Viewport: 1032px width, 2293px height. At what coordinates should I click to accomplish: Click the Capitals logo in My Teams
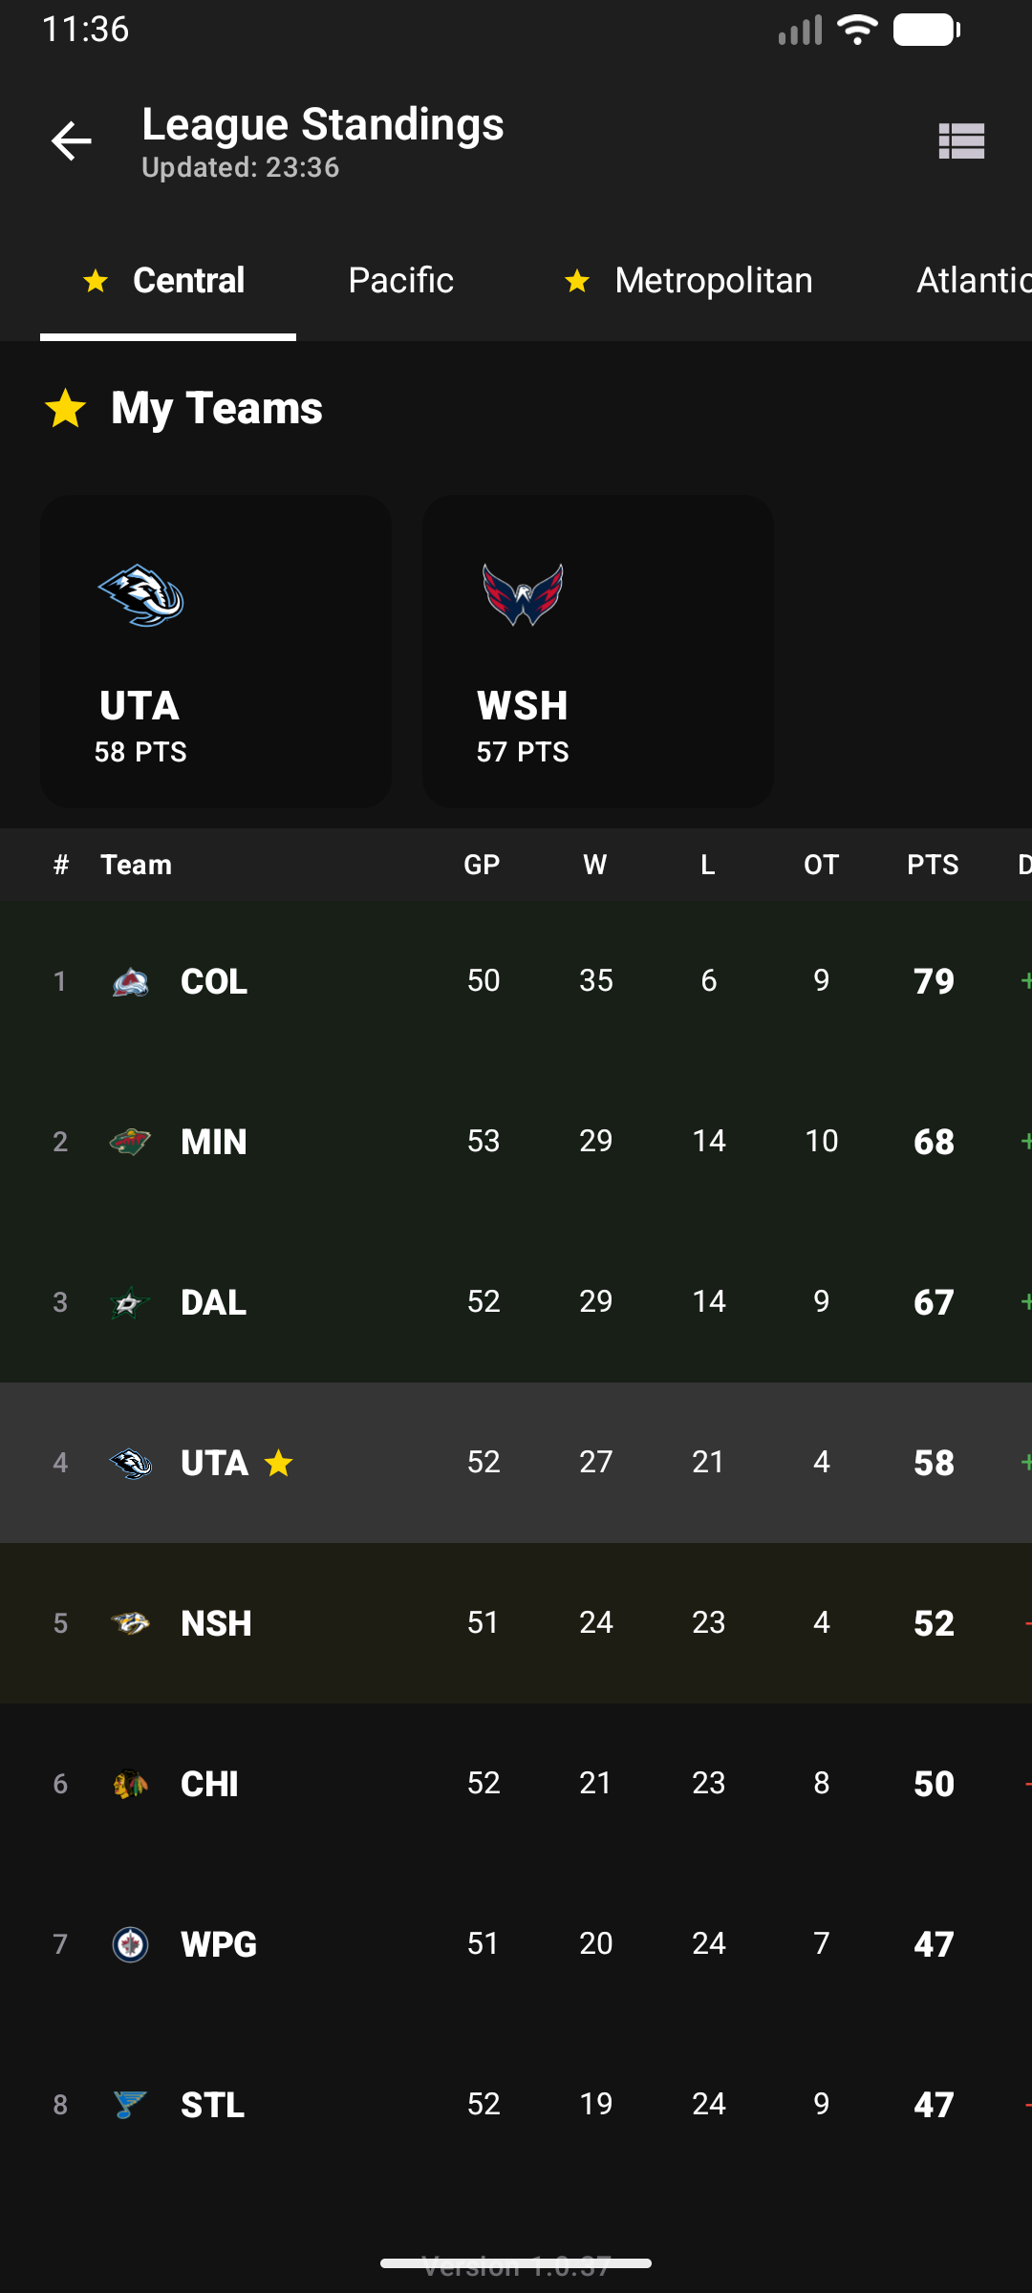[x=521, y=594]
